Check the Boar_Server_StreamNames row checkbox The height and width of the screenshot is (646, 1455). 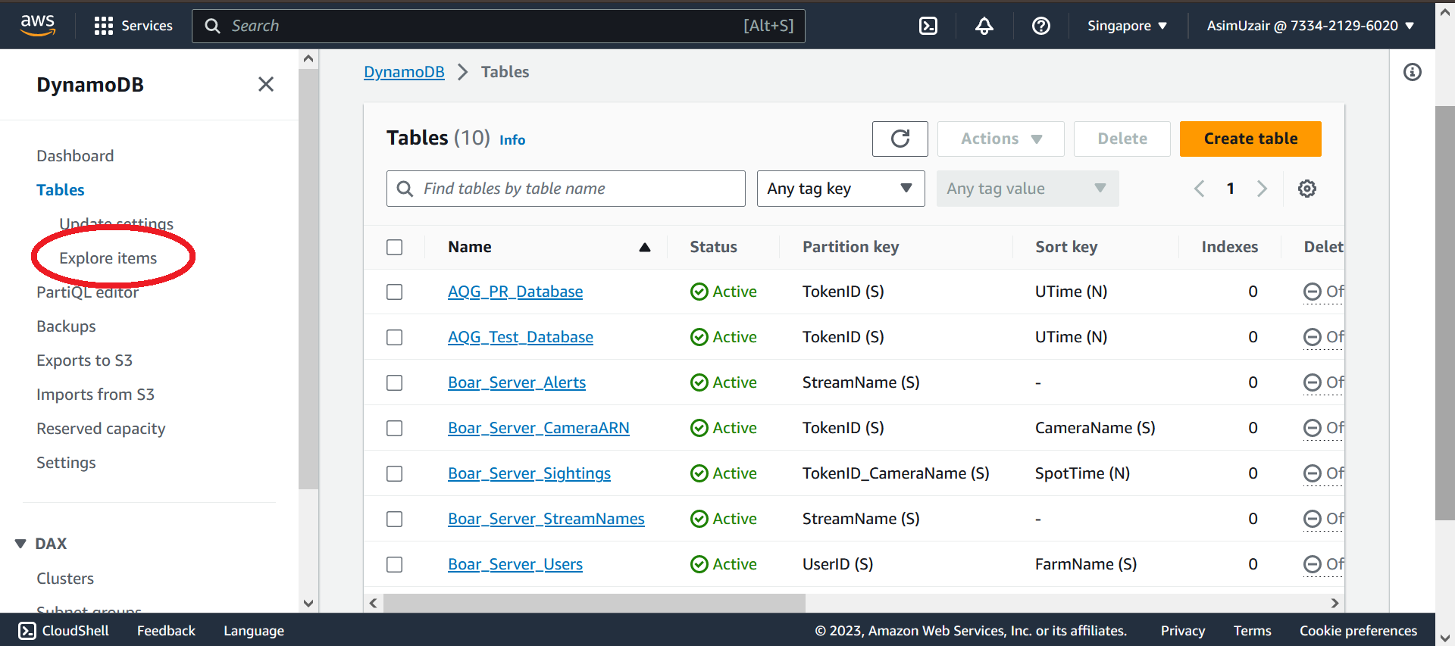click(x=395, y=519)
